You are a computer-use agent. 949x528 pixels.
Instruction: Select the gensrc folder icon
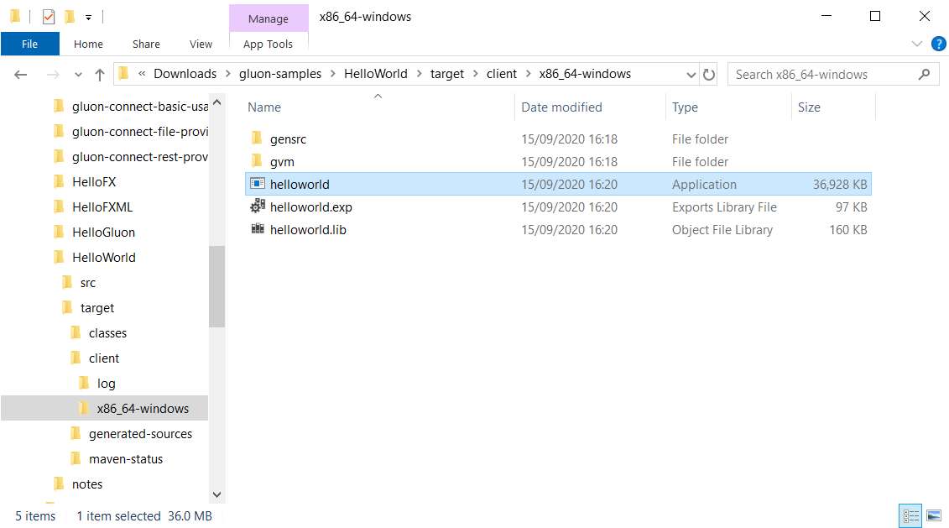[x=258, y=138]
